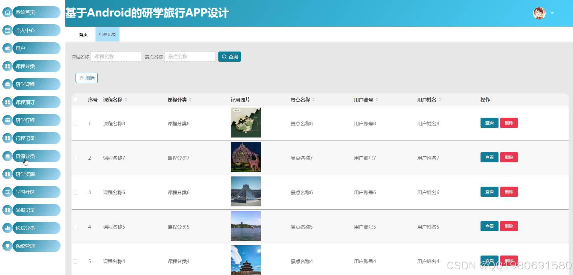Viewport: 573px width, 275px height.
Task: Sort records by 用户账号 column arrows
Action: pos(377,100)
